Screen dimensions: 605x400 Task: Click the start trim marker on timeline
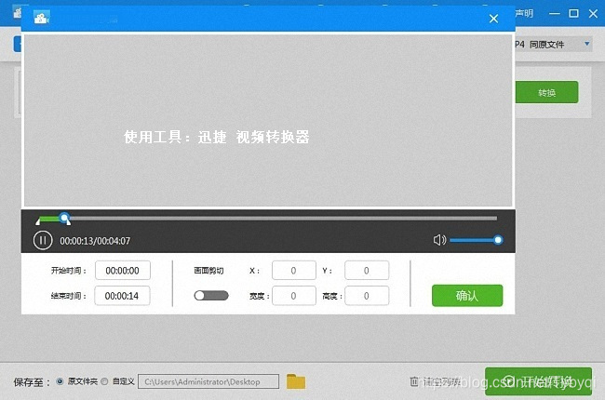38,221
